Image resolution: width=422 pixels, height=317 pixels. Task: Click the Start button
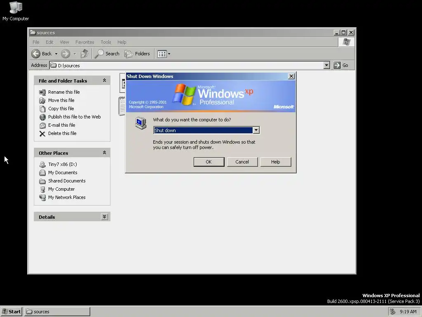coord(11,312)
